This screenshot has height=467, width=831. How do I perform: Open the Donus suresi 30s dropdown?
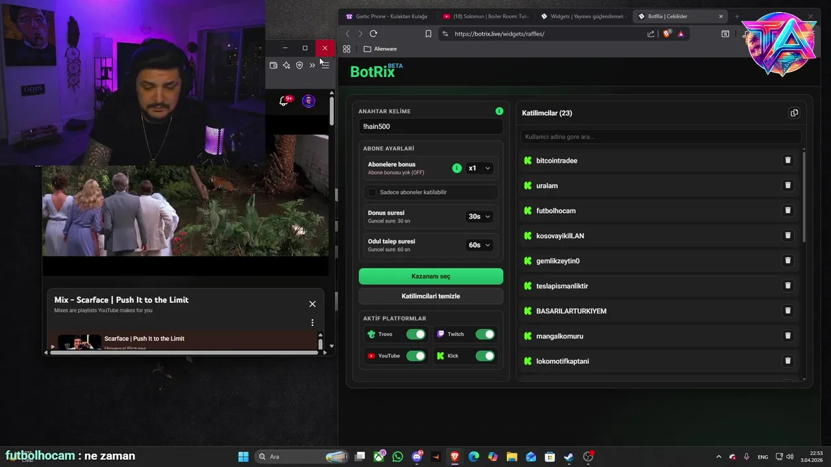pyautogui.click(x=479, y=216)
